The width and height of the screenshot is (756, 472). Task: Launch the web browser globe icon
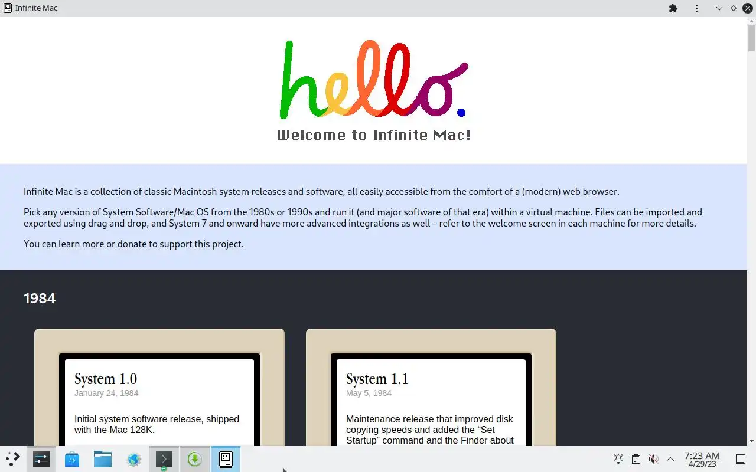click(x=133, y=459)
